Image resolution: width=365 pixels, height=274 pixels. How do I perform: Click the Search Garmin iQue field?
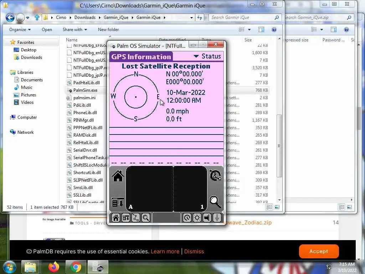245,17
